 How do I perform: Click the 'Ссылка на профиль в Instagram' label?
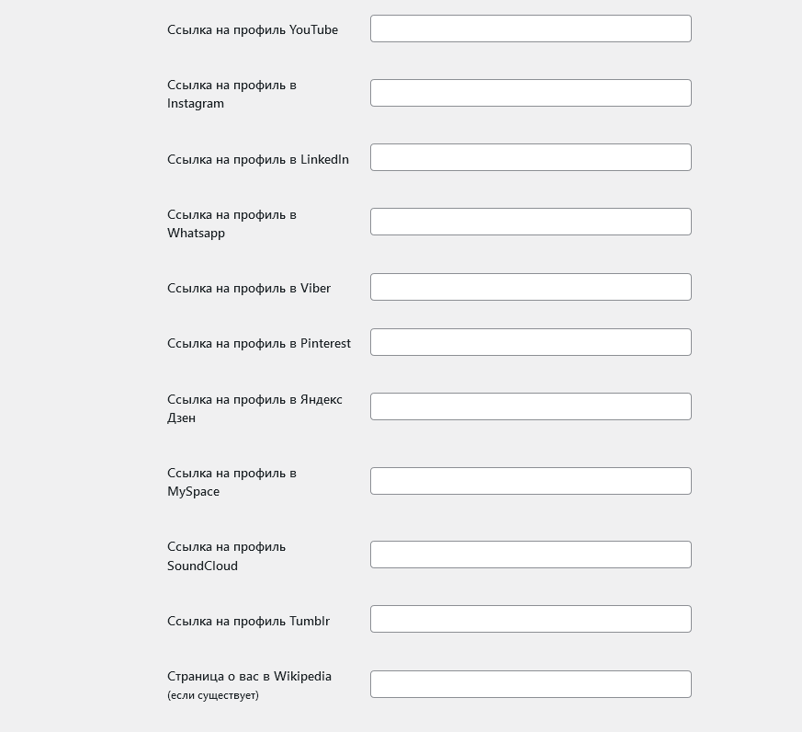(232, 94)
